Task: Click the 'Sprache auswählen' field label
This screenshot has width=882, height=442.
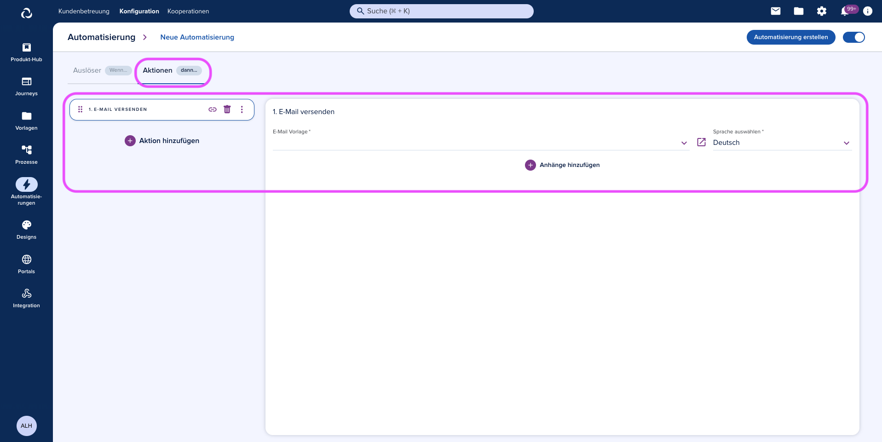Action: [738, 132]
